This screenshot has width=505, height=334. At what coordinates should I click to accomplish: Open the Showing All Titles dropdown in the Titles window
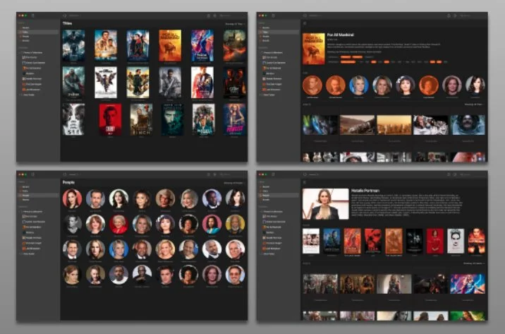click(235, 24)
